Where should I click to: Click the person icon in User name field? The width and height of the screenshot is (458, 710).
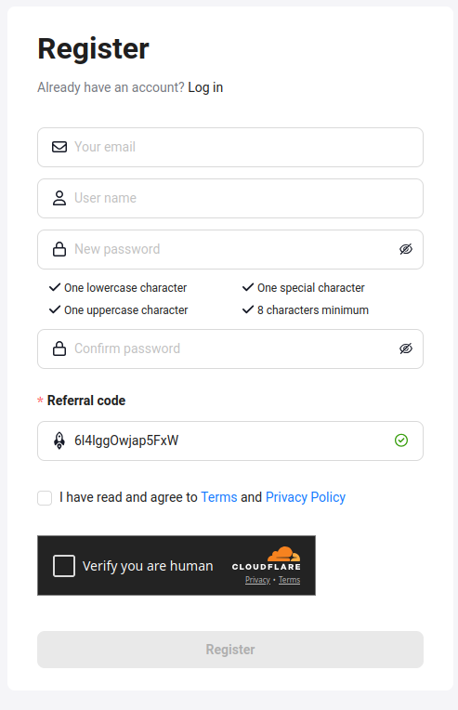pyautogui.click(x=59, y=198)
